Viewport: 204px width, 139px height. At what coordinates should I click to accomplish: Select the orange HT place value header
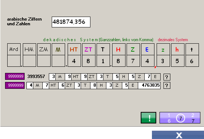tap(74, 49)
